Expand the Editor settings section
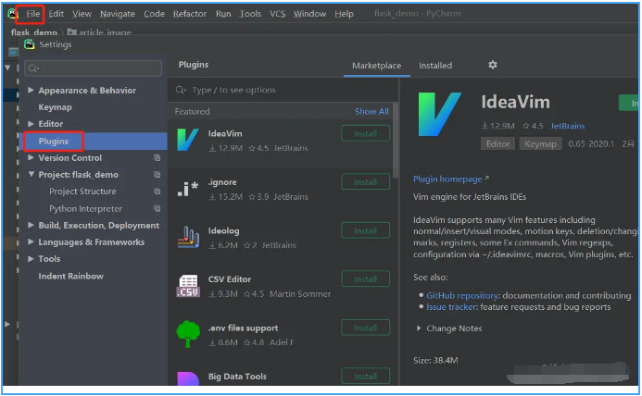The height and width of the screenshot is (396, 642). pos(31,124)
